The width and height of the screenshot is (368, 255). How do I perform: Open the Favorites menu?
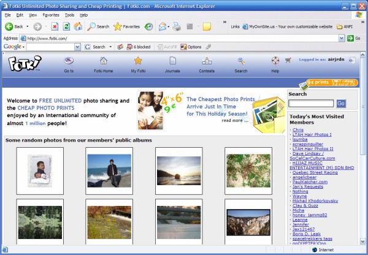[51, 15]
